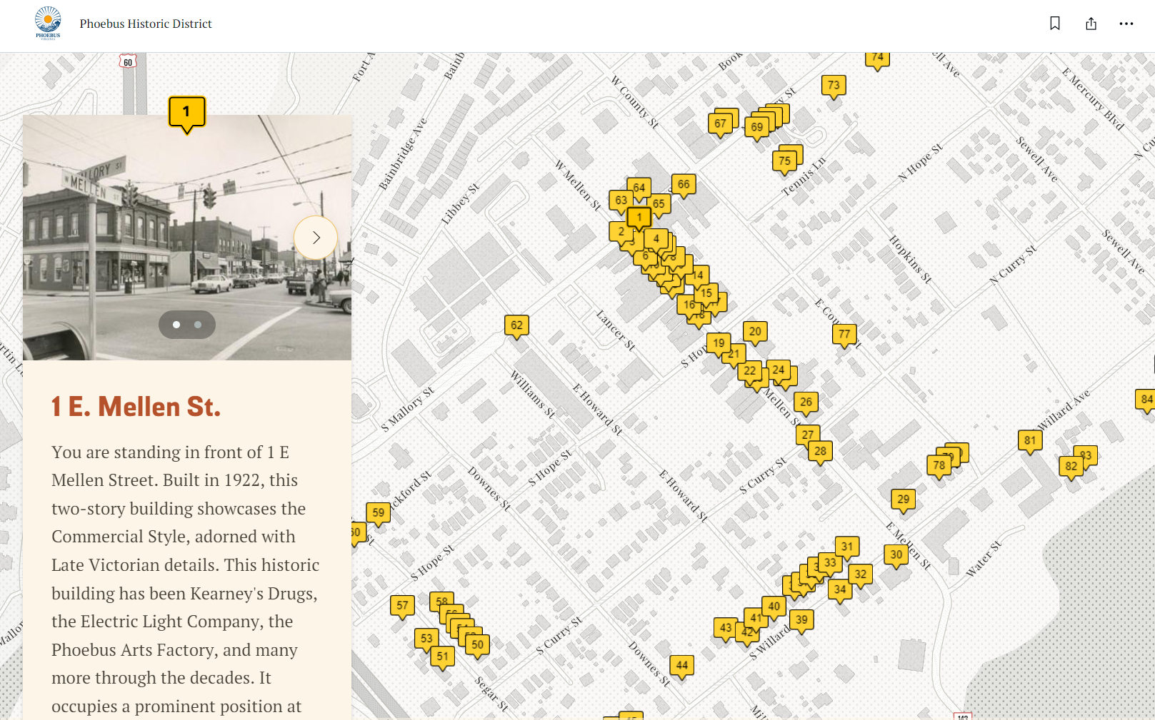Switch to the second photo via carousel dot

coord(197,325)
